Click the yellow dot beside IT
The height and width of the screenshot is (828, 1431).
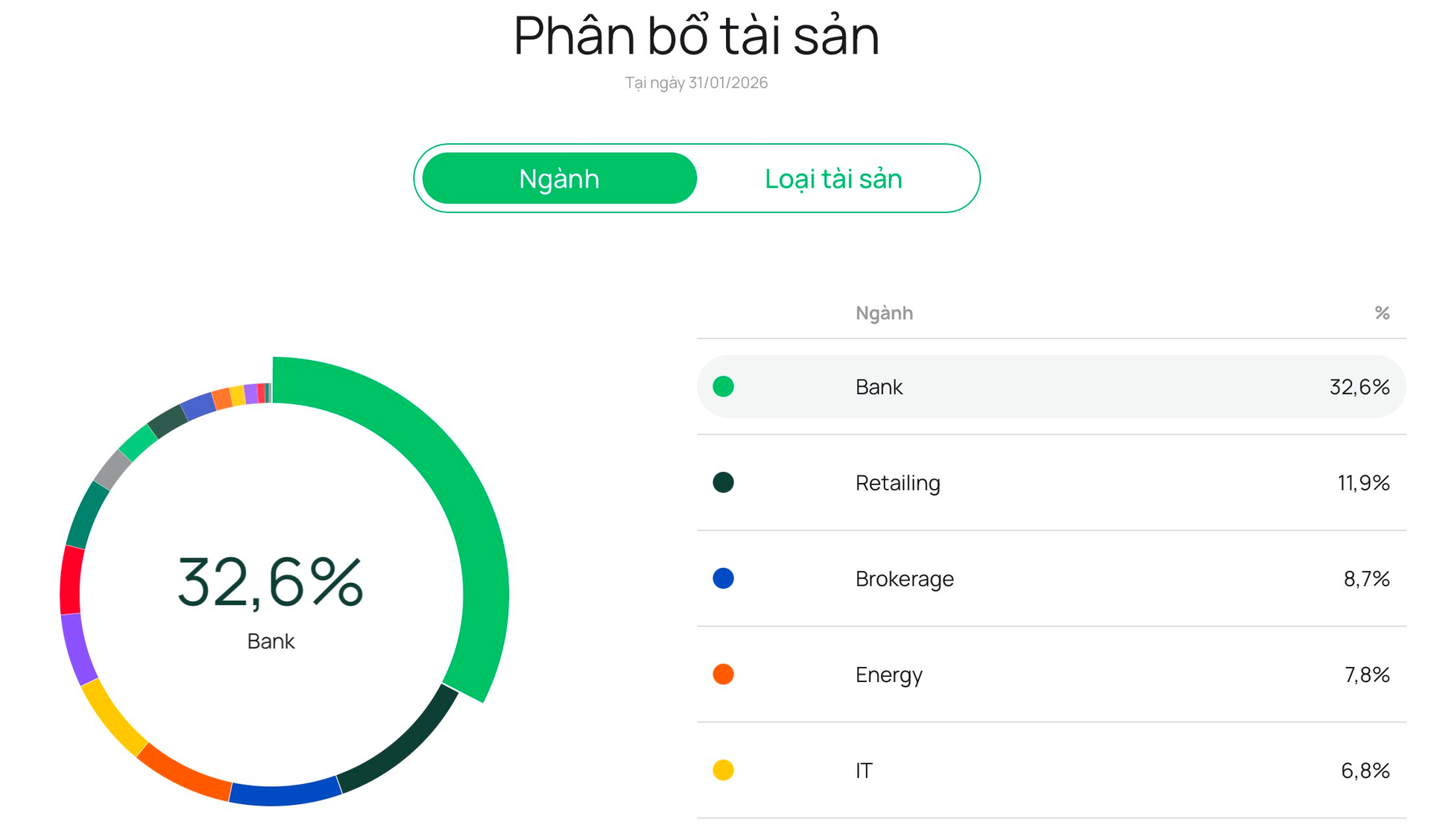tap(723, 770)
